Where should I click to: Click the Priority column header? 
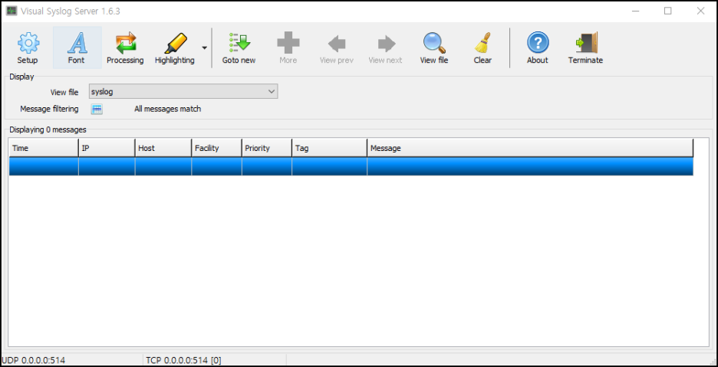click(x=266, y=149)
